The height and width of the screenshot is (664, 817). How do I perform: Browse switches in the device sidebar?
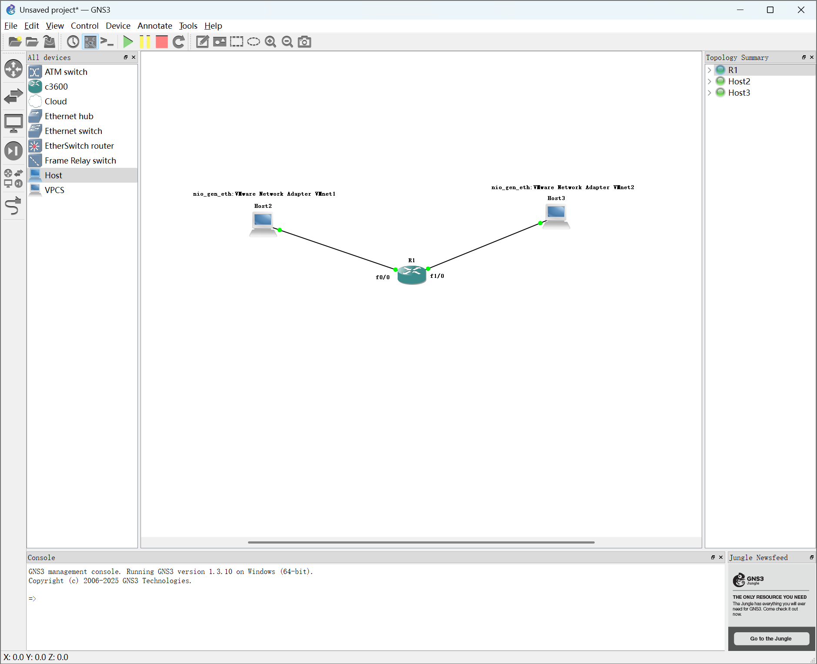[x=13, y=96]
